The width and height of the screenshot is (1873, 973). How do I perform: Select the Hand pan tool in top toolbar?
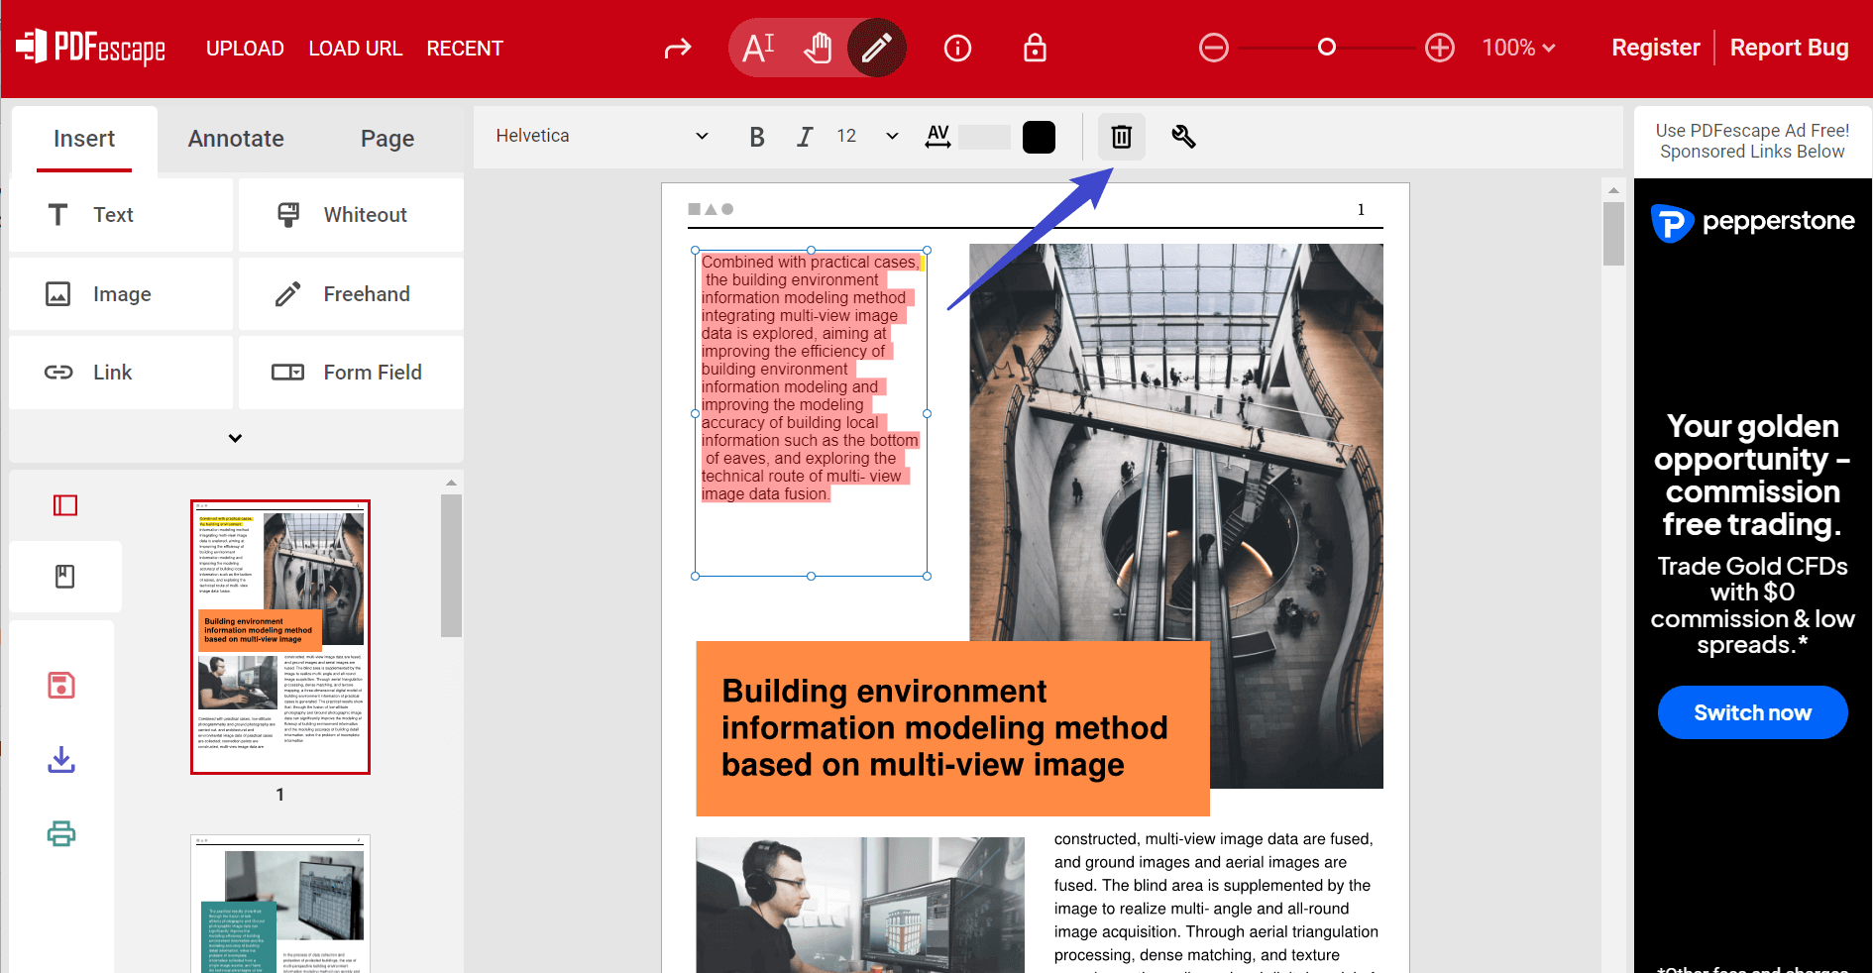[x=817, y=47]
